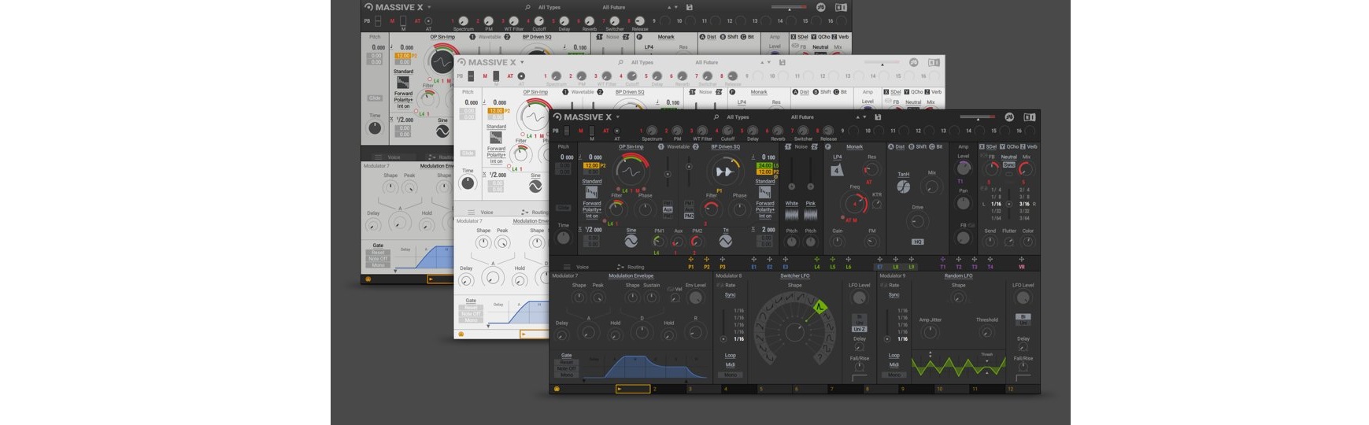Click the White noise waveform thumbnail
Screen dimensions: 1369x425
tap(791, 214)
